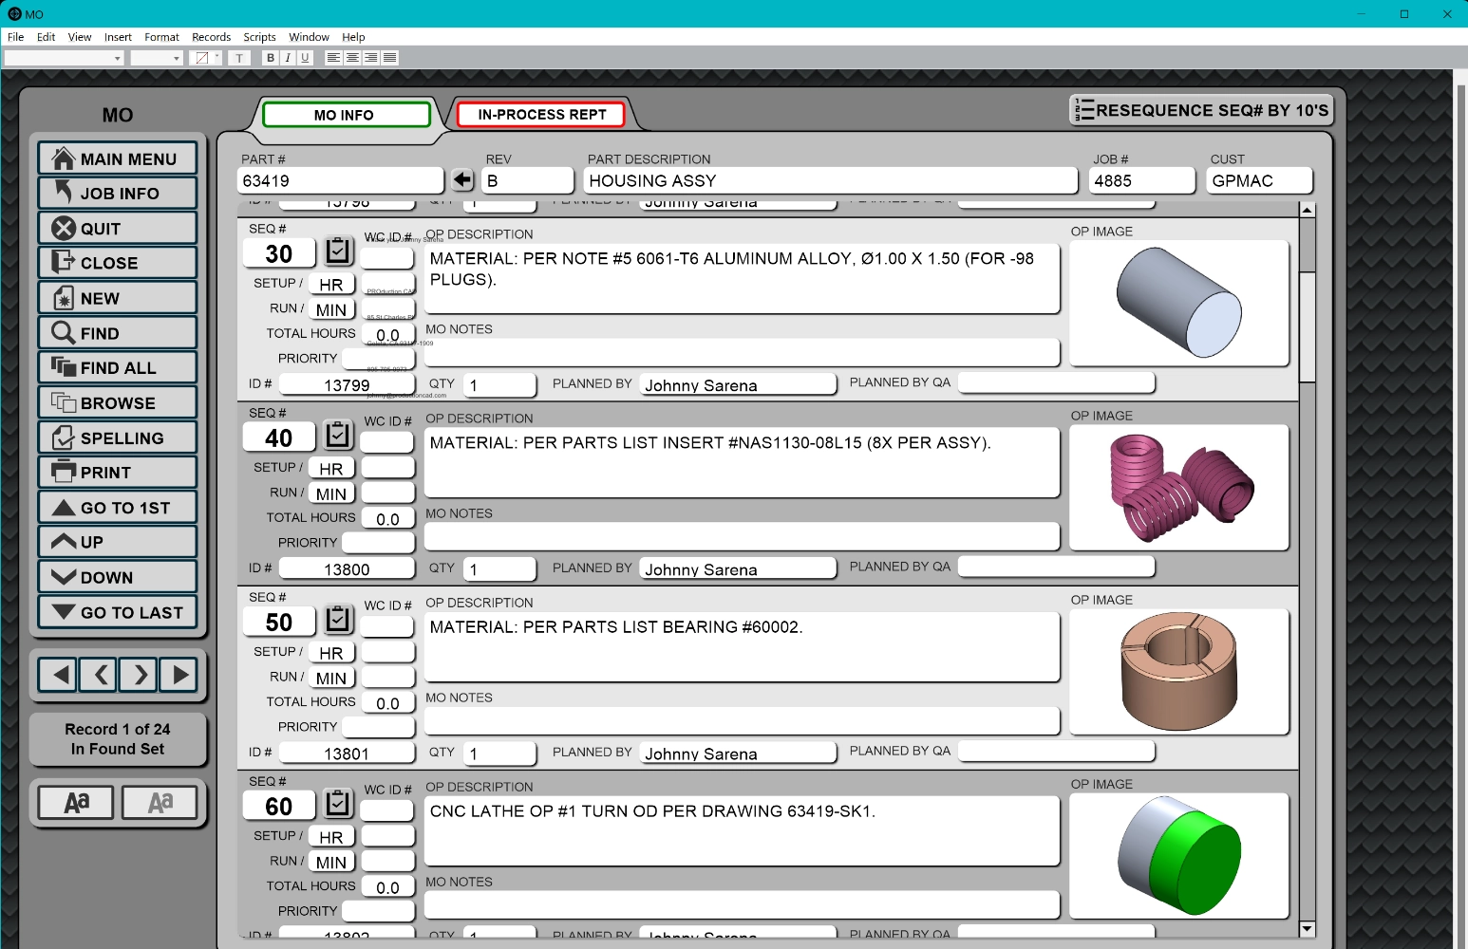Toggle Underline formatting in toolbar
This screenshot has height=949, width=1468.
pos(305,58)
